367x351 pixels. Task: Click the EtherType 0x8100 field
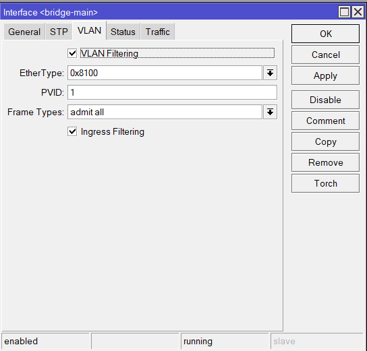click(x=165, y=73)
